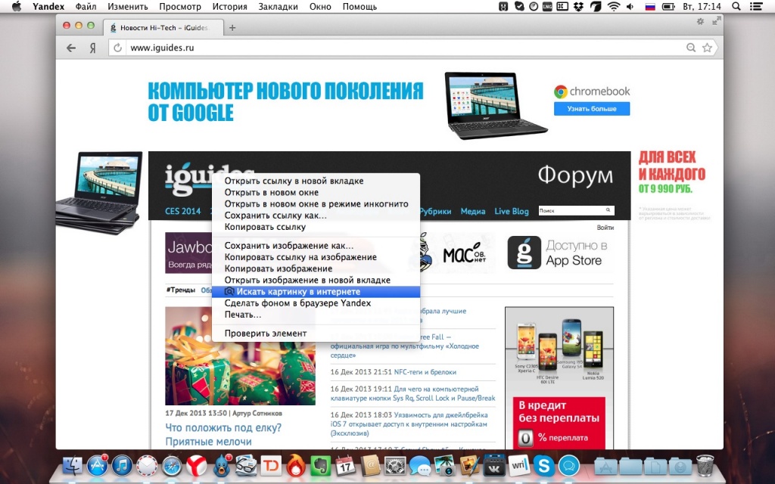Image resolution: width=775 pixels, height=484 pixels.
Task: Bookmark page with the star icon
Action: point(708,48)
